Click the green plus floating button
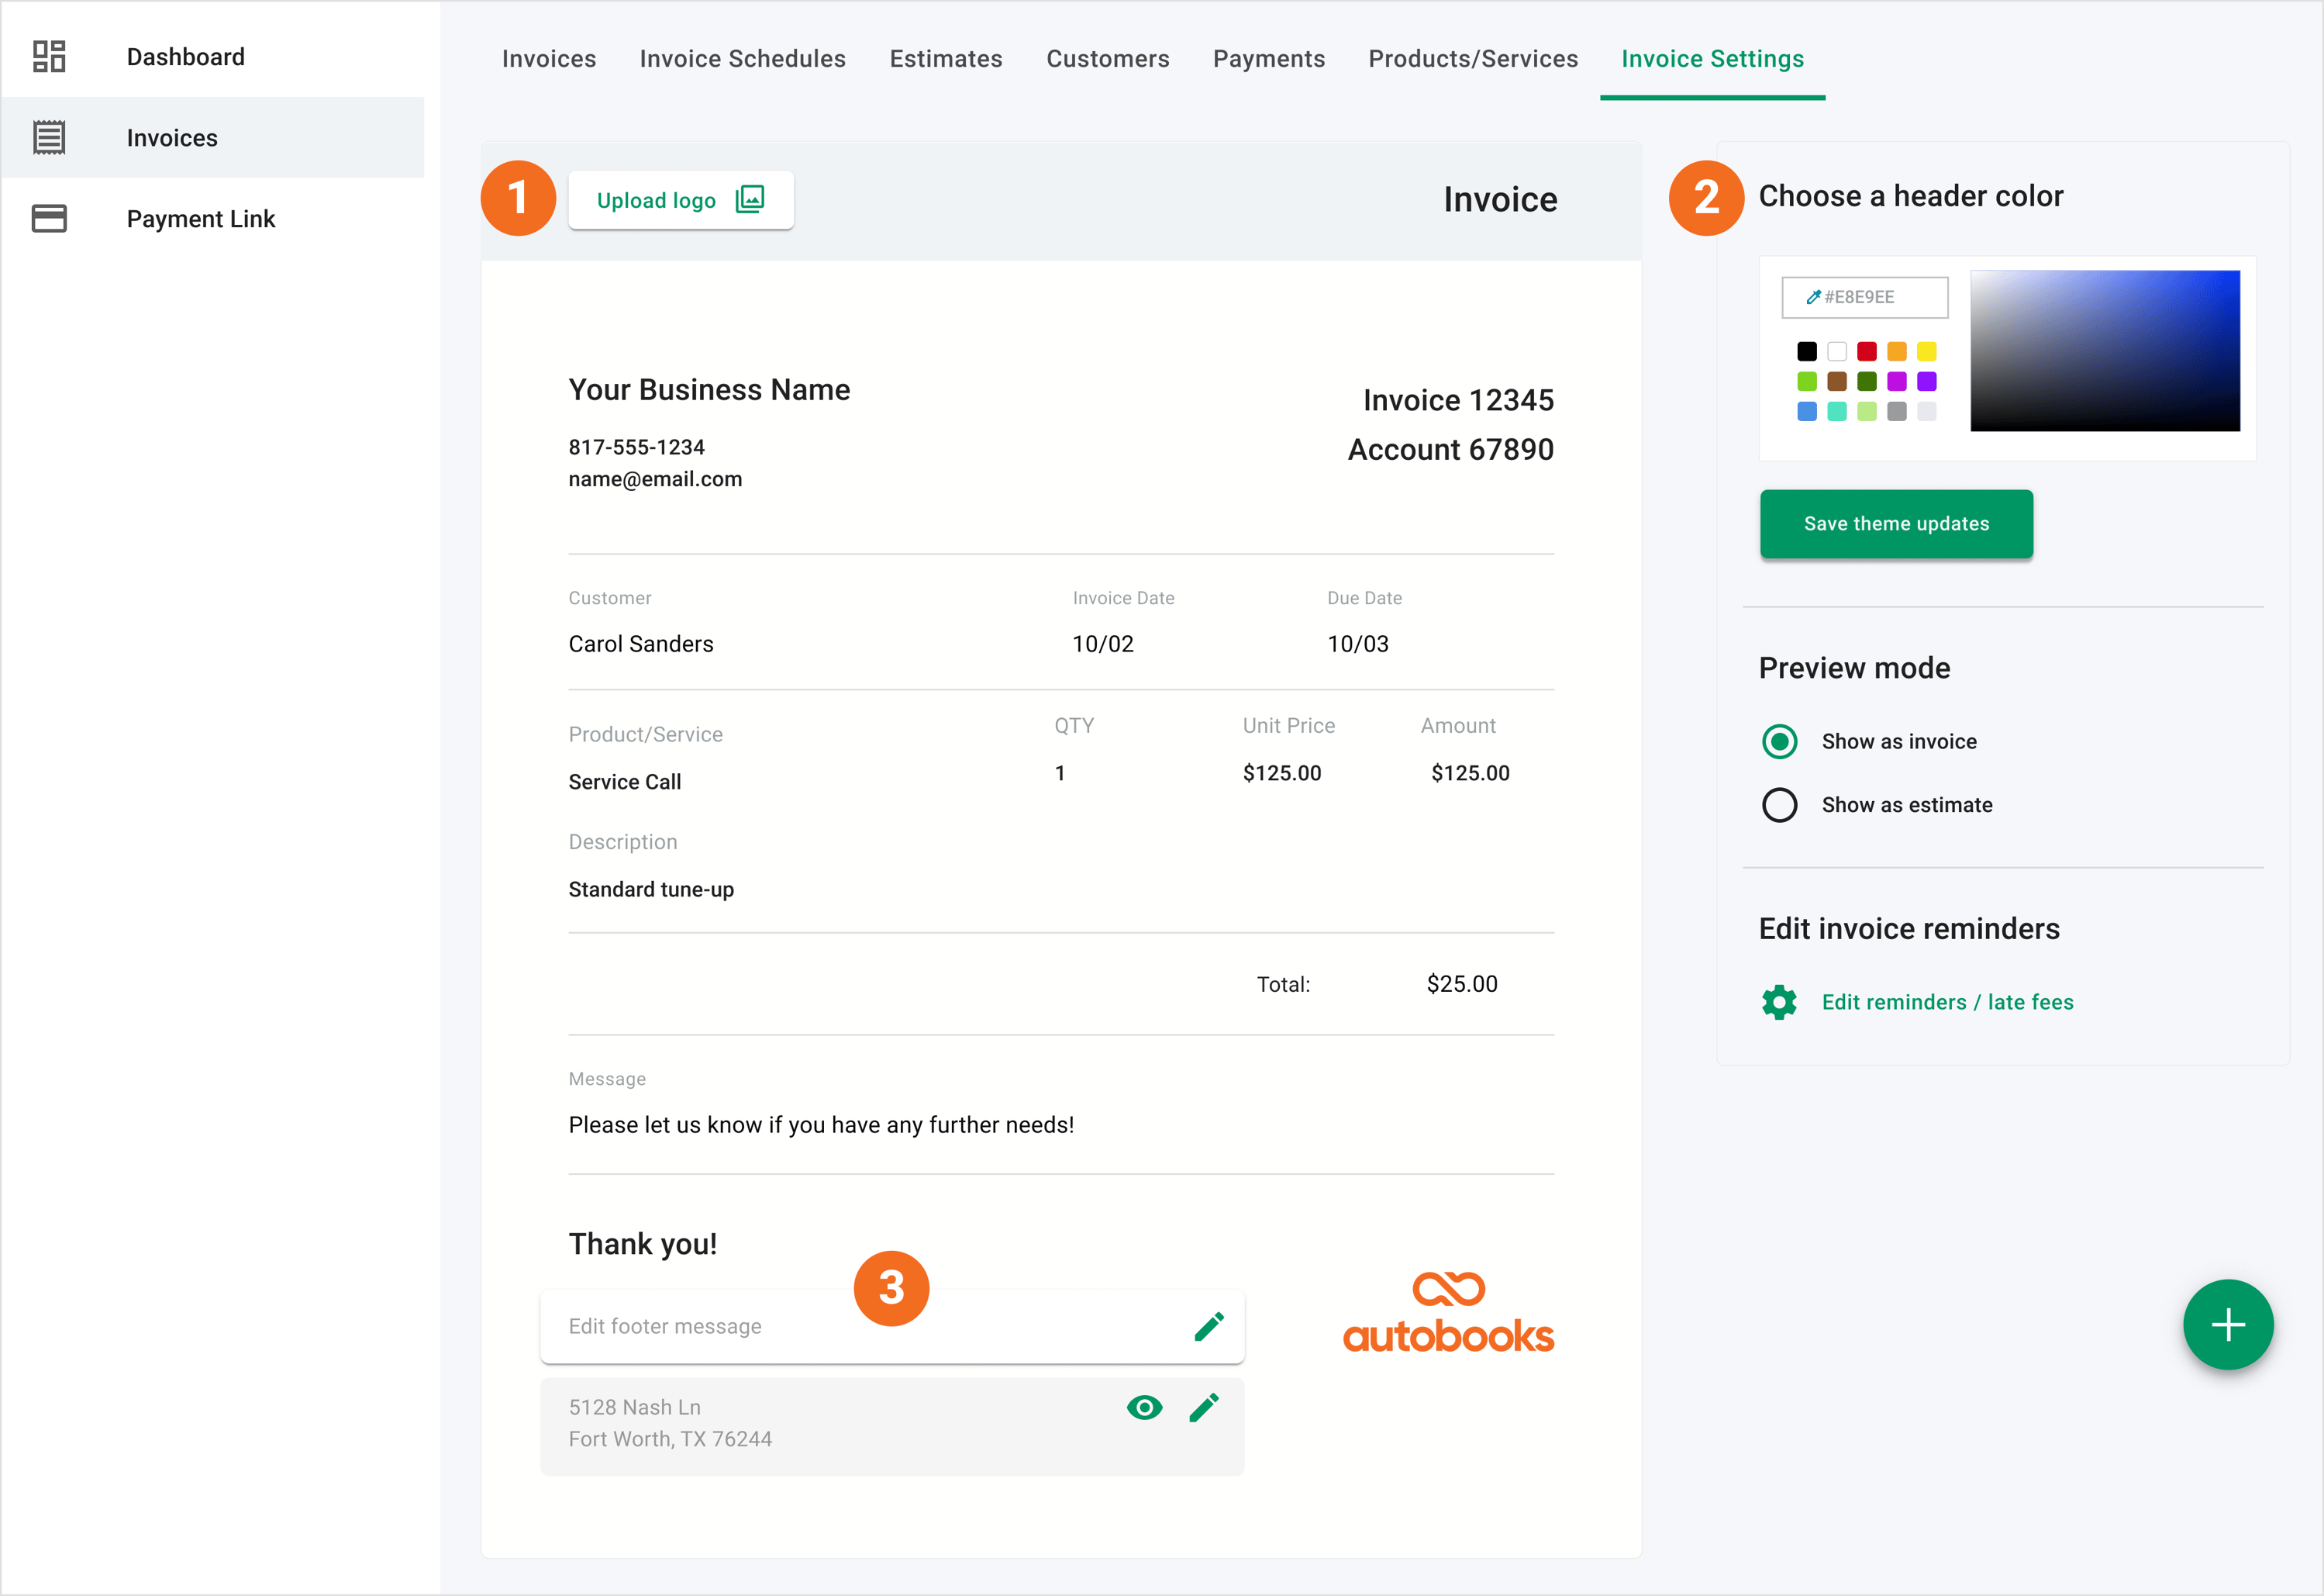Screen dimensions: 2324x1596 [2228, 1325]
